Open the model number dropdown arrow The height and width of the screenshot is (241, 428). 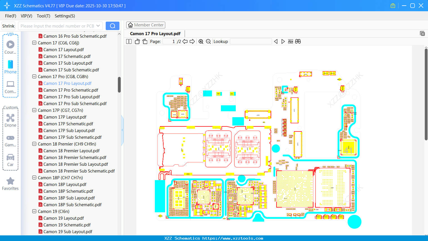tap(98, 26)
